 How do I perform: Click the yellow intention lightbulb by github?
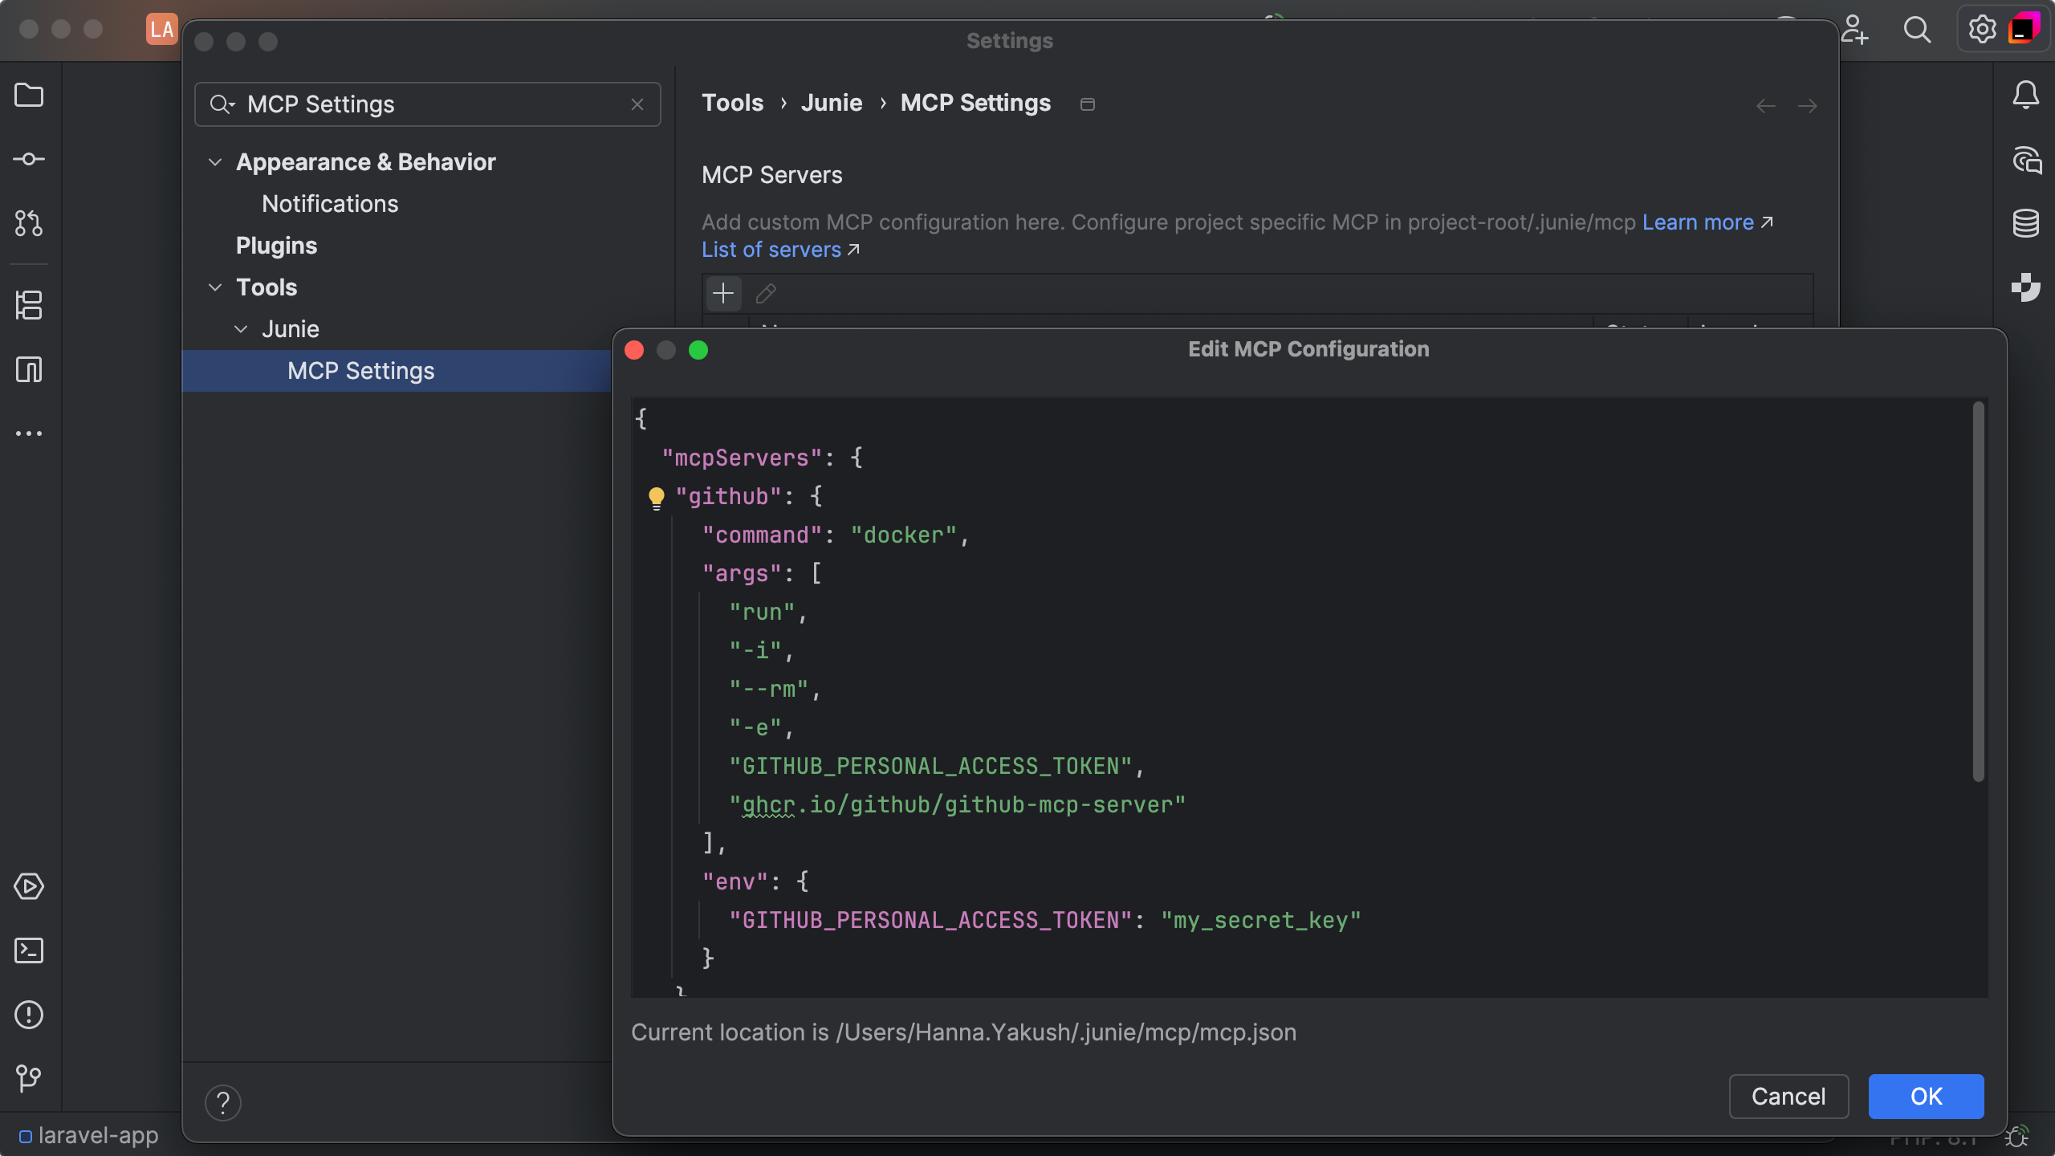tap(656, 498)
